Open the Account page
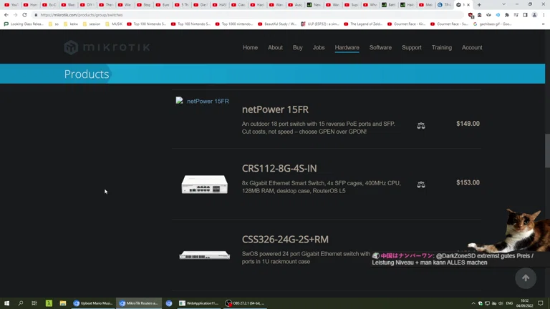This screenshot has width=550, height=309. pyautogui.click(x=472, y=48)
